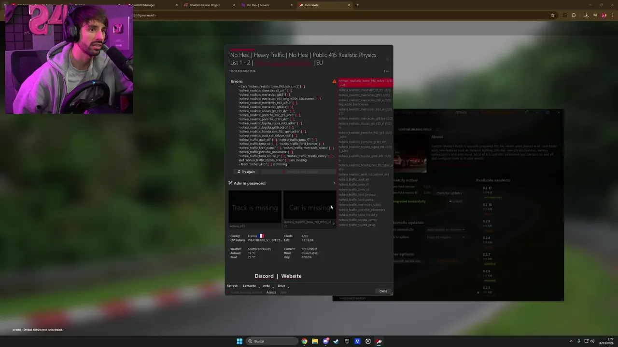
Task: Expand the Favourite dropdown arrow
Action: coord(259,287)
